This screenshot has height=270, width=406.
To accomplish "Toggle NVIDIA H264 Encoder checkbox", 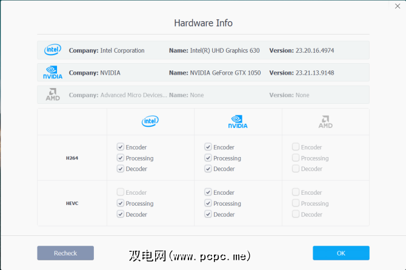I will point(208,147).
